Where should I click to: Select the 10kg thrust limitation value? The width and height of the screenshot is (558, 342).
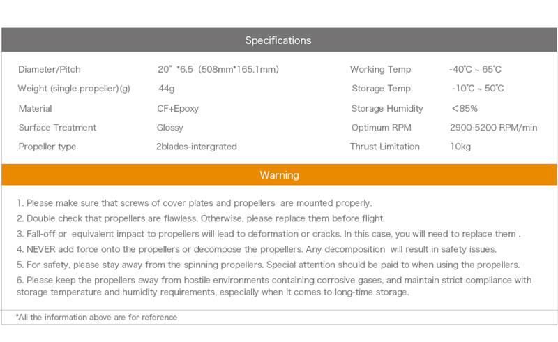[460, 147]
